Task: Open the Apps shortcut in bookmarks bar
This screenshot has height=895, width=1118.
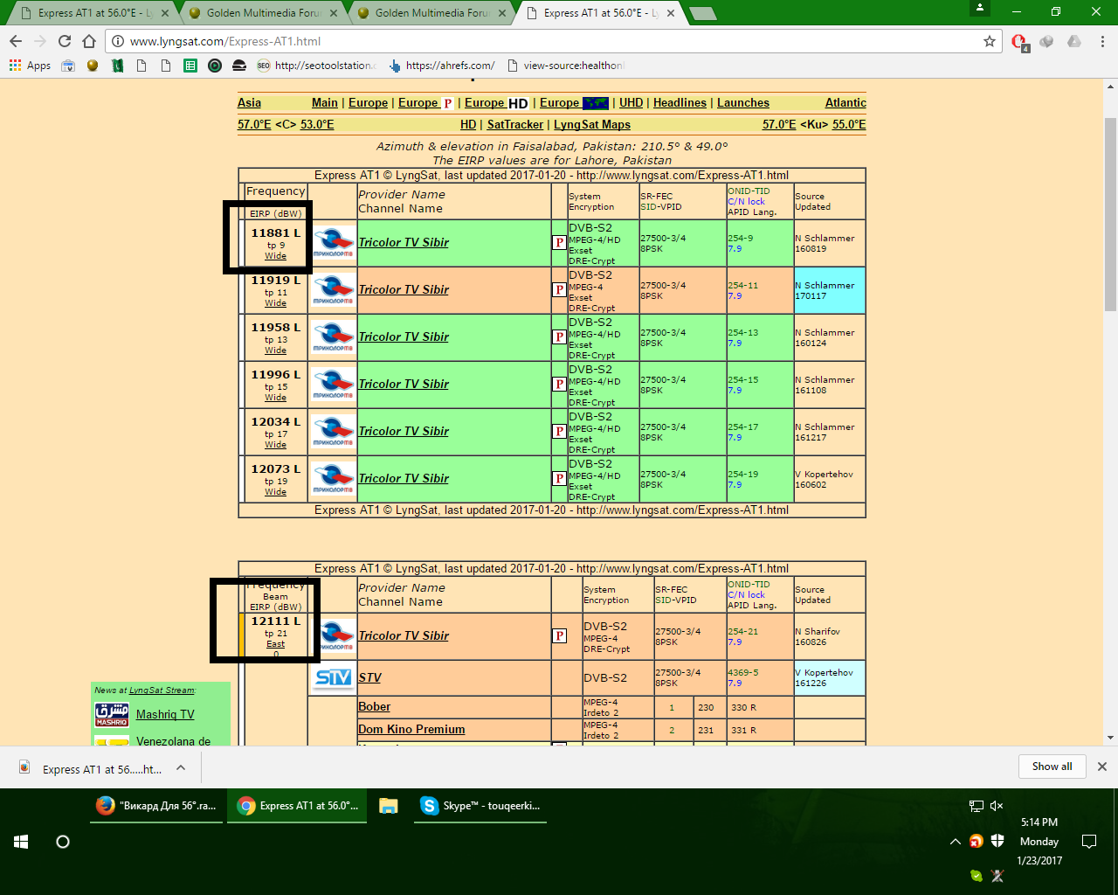Action: click(x=30, y=66)
